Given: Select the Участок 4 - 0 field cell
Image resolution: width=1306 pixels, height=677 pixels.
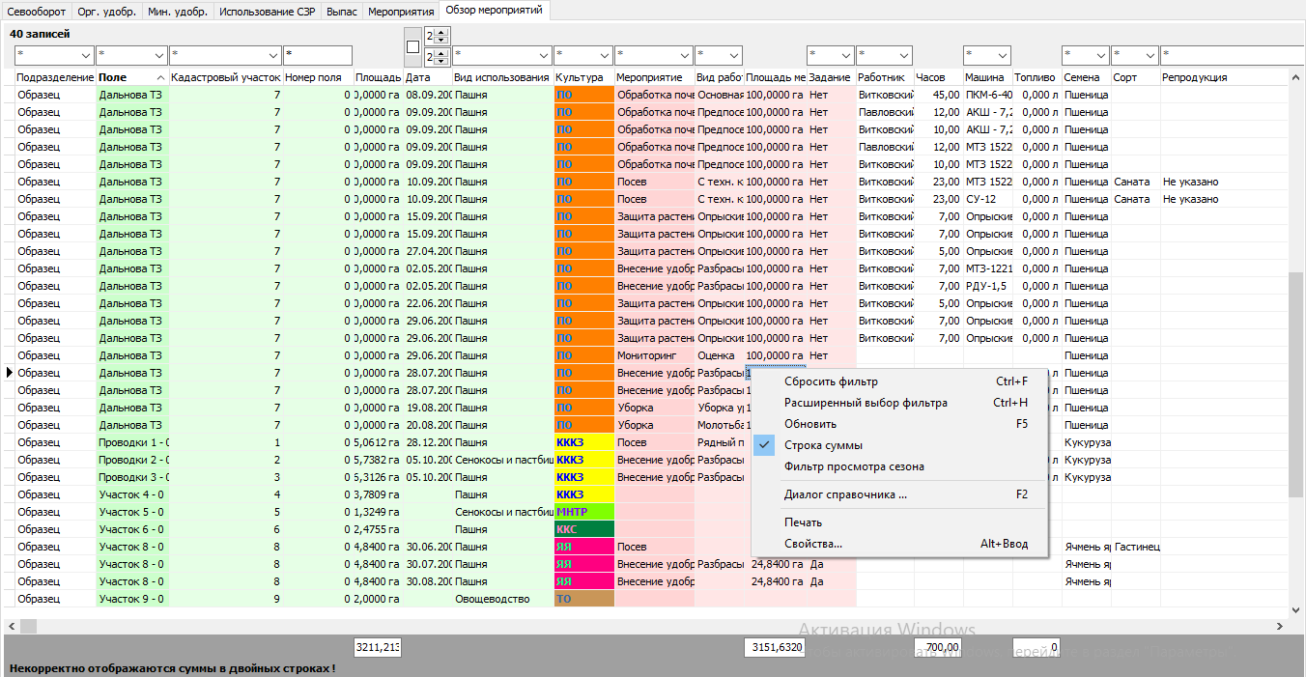Looking at the screenshot, I should 132,494.
